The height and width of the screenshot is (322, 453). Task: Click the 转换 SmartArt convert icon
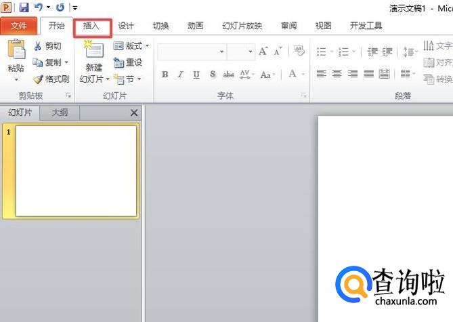coord(429,79)
